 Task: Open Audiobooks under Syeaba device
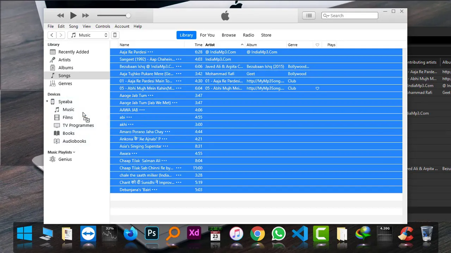point(74,141)
